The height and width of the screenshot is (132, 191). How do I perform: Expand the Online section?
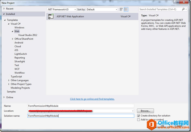[4, 97]
